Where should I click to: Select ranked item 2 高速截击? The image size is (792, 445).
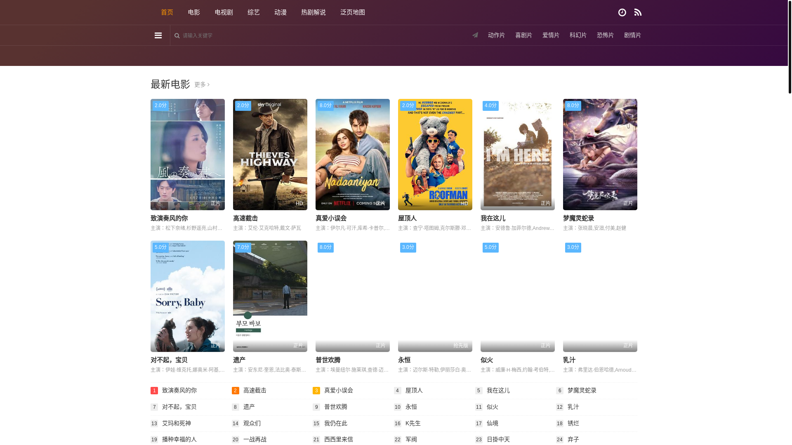click(255, 391)
